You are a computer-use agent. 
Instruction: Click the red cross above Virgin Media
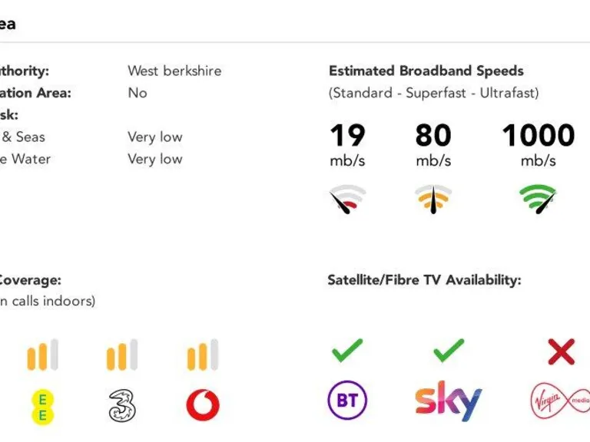[562, 351]
